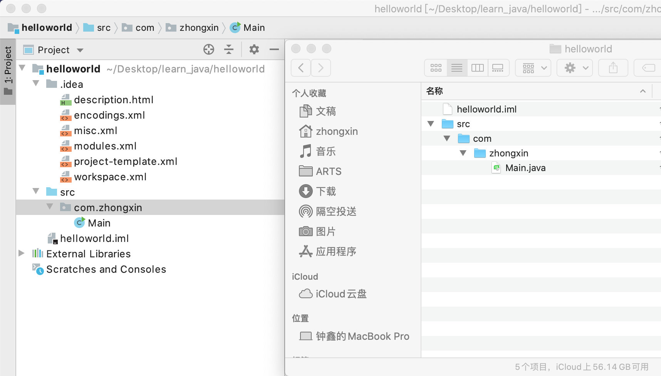This screenshot has width=661, height=376.
Task: Click Finder edit tags button
Action: [648, 68]
